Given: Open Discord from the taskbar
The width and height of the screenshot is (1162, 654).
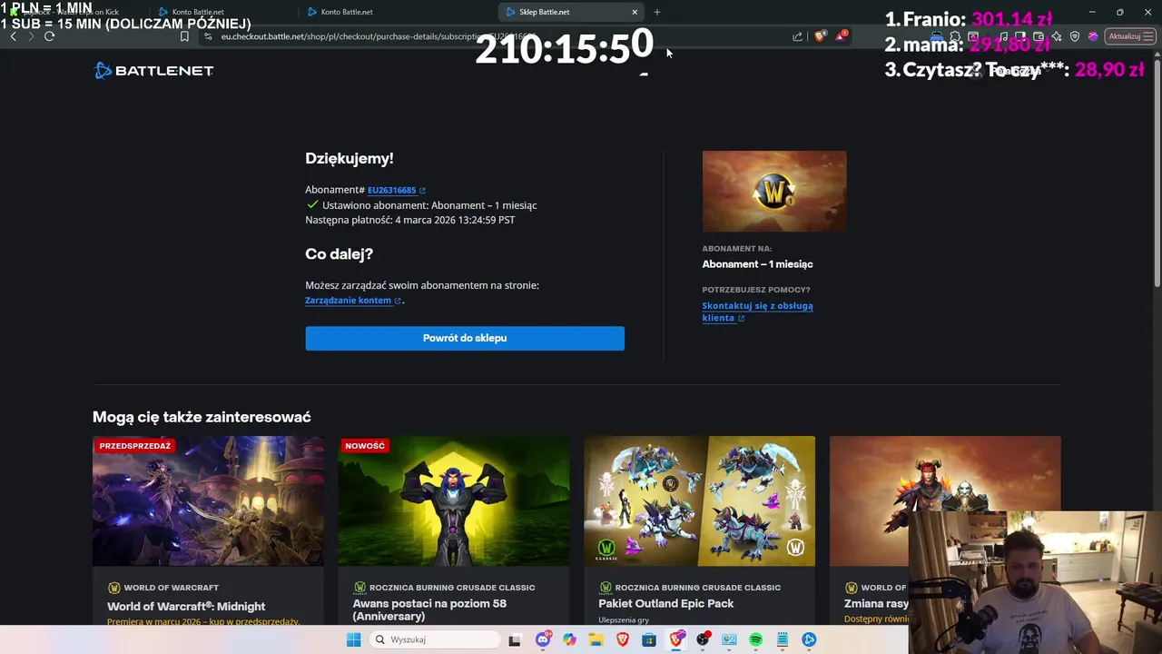Looking at the screenshot, I should click(543, 639).
